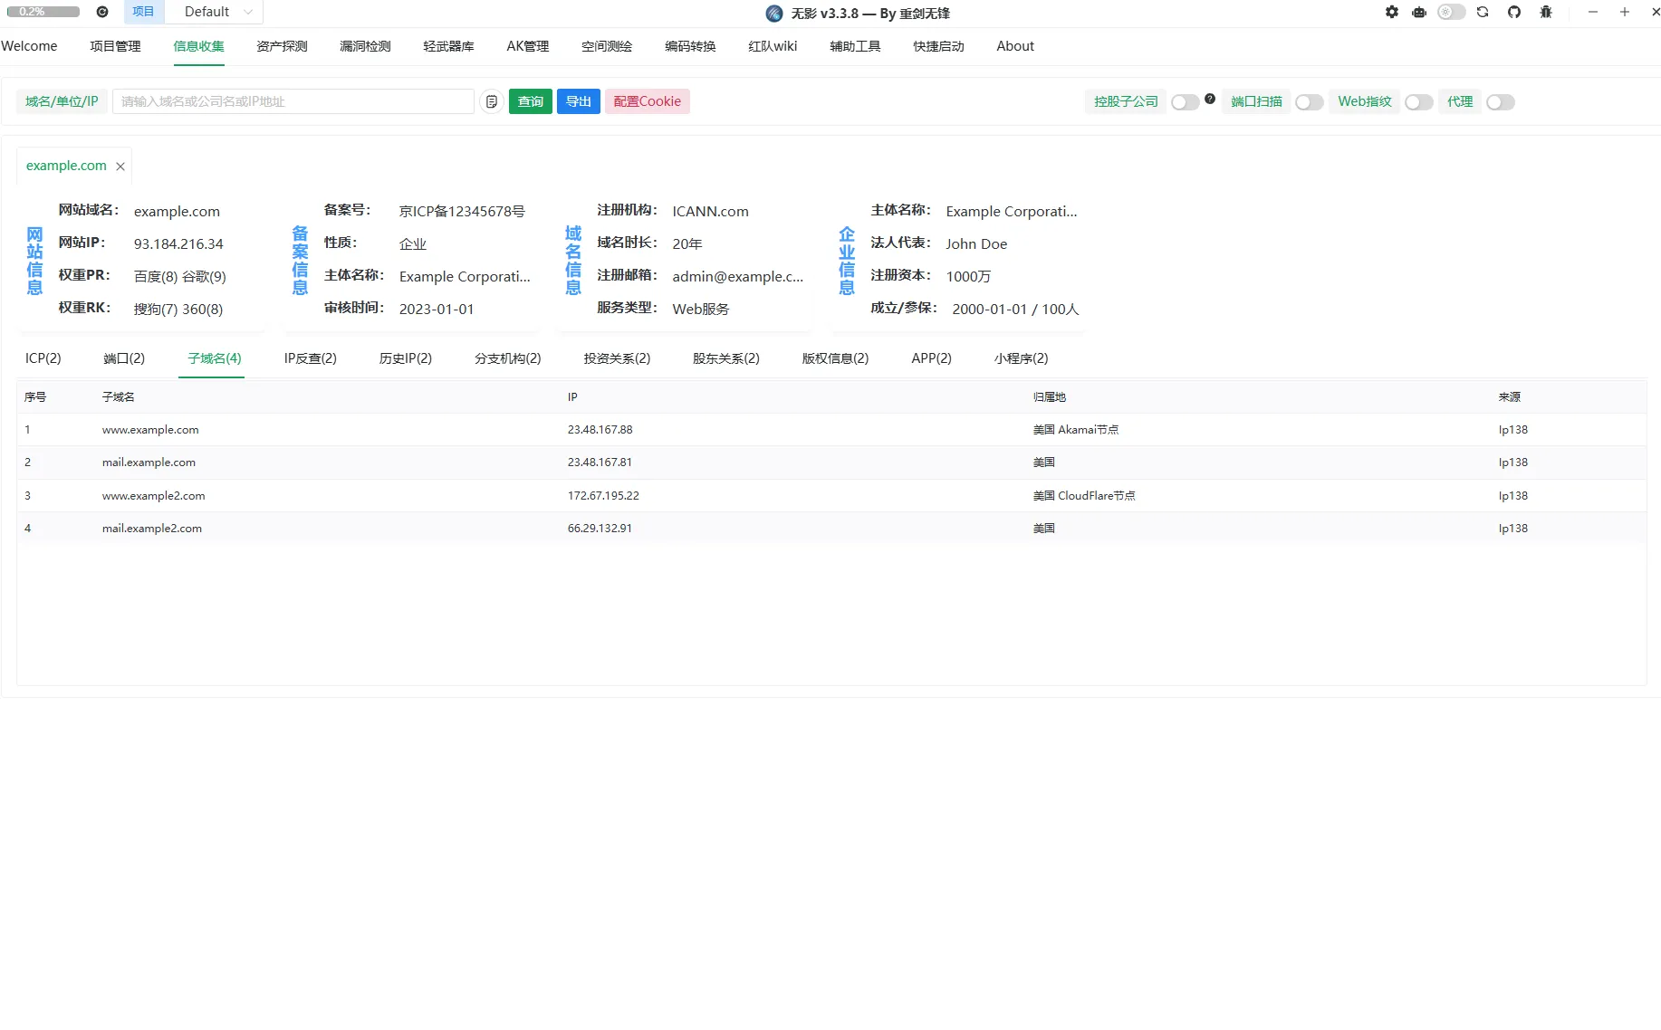Image resolution: width=1661 pixels, height=1030 pixels.
Task: Toggle the 代理 switch
Action: click(1500, 102)
